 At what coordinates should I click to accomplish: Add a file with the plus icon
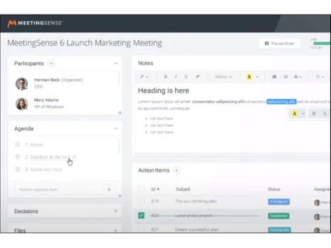pyautogui.click(x=116, y=230)
